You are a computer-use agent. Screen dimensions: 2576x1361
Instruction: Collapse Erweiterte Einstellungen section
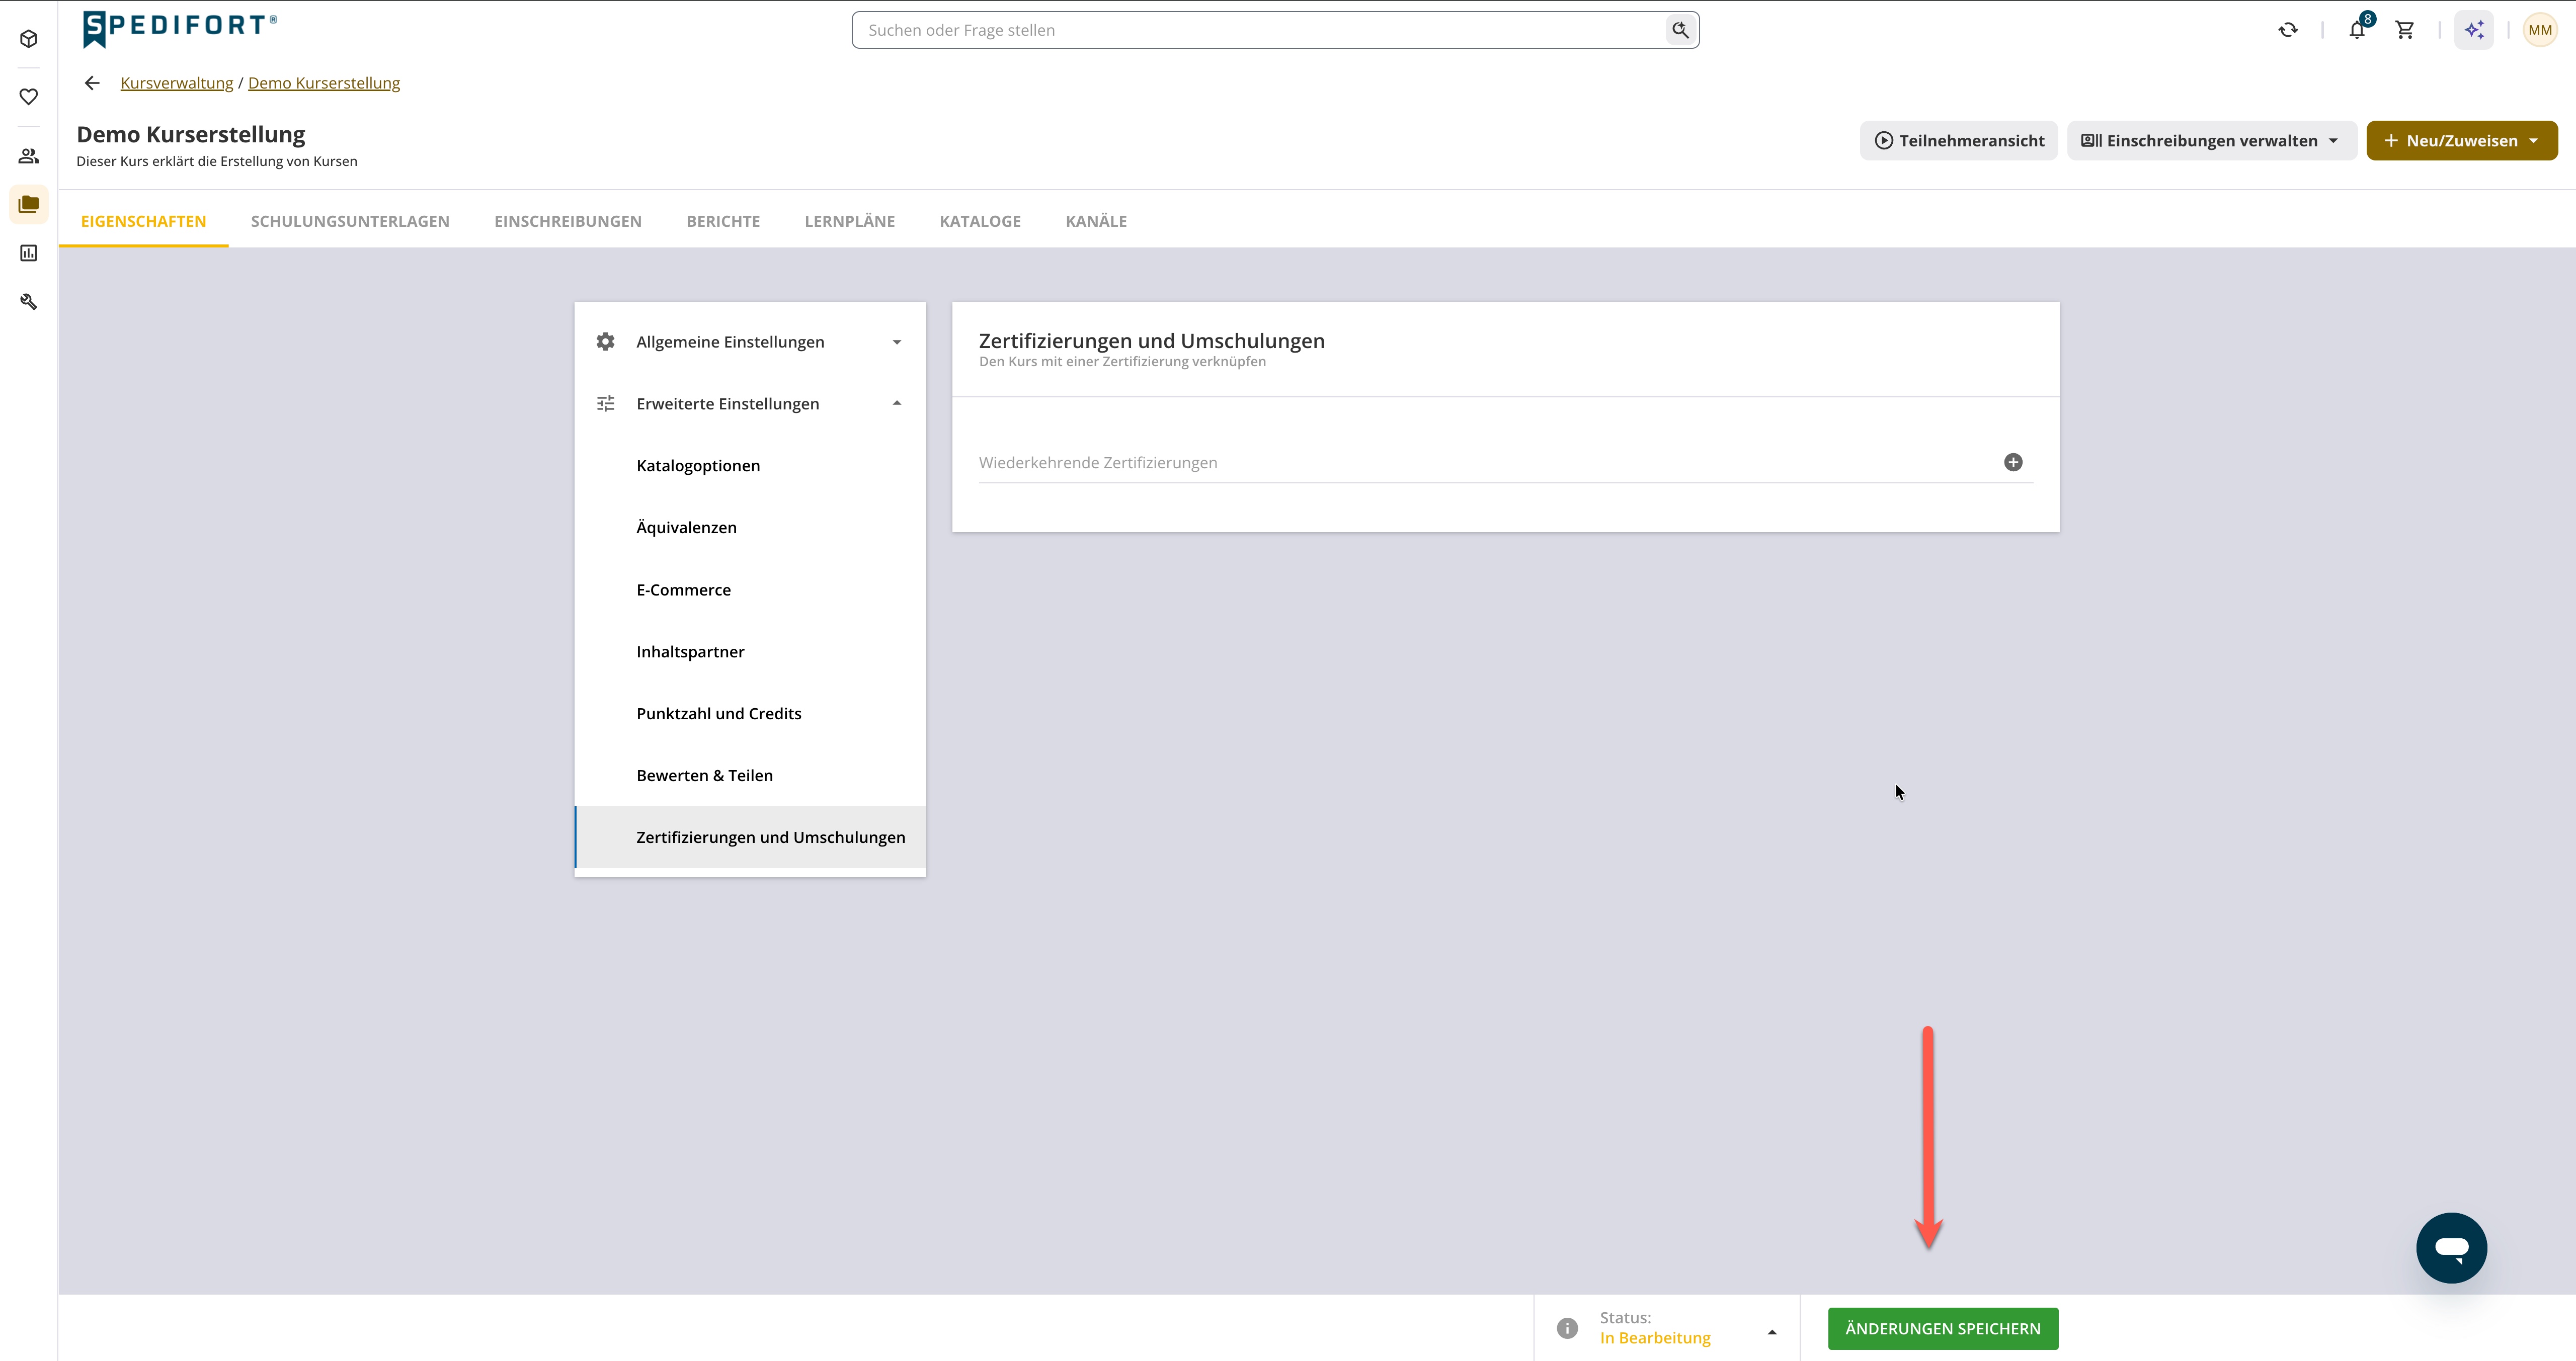pos(750,404)
